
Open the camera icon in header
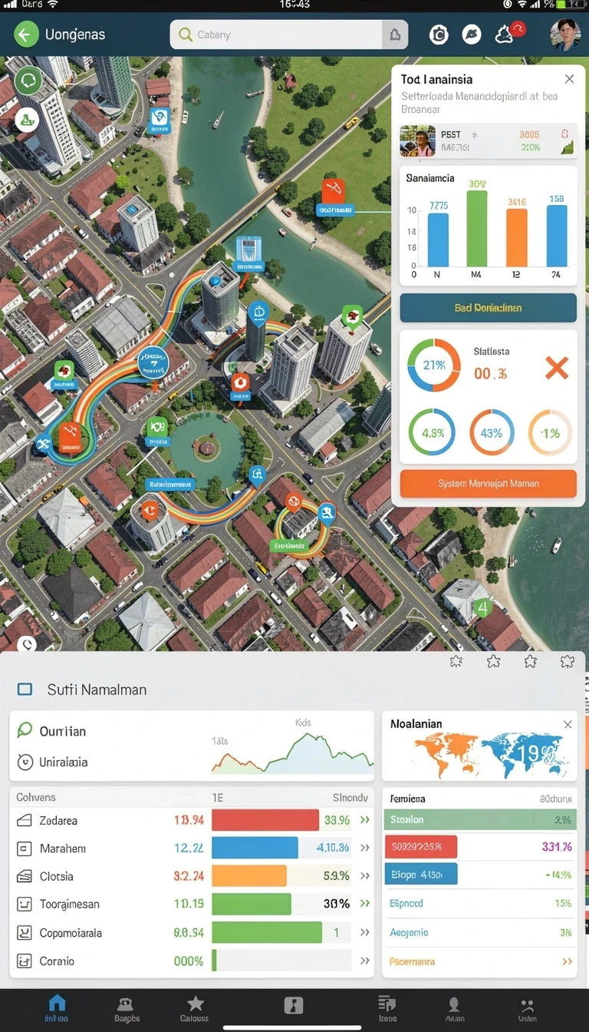click(439, 34)
